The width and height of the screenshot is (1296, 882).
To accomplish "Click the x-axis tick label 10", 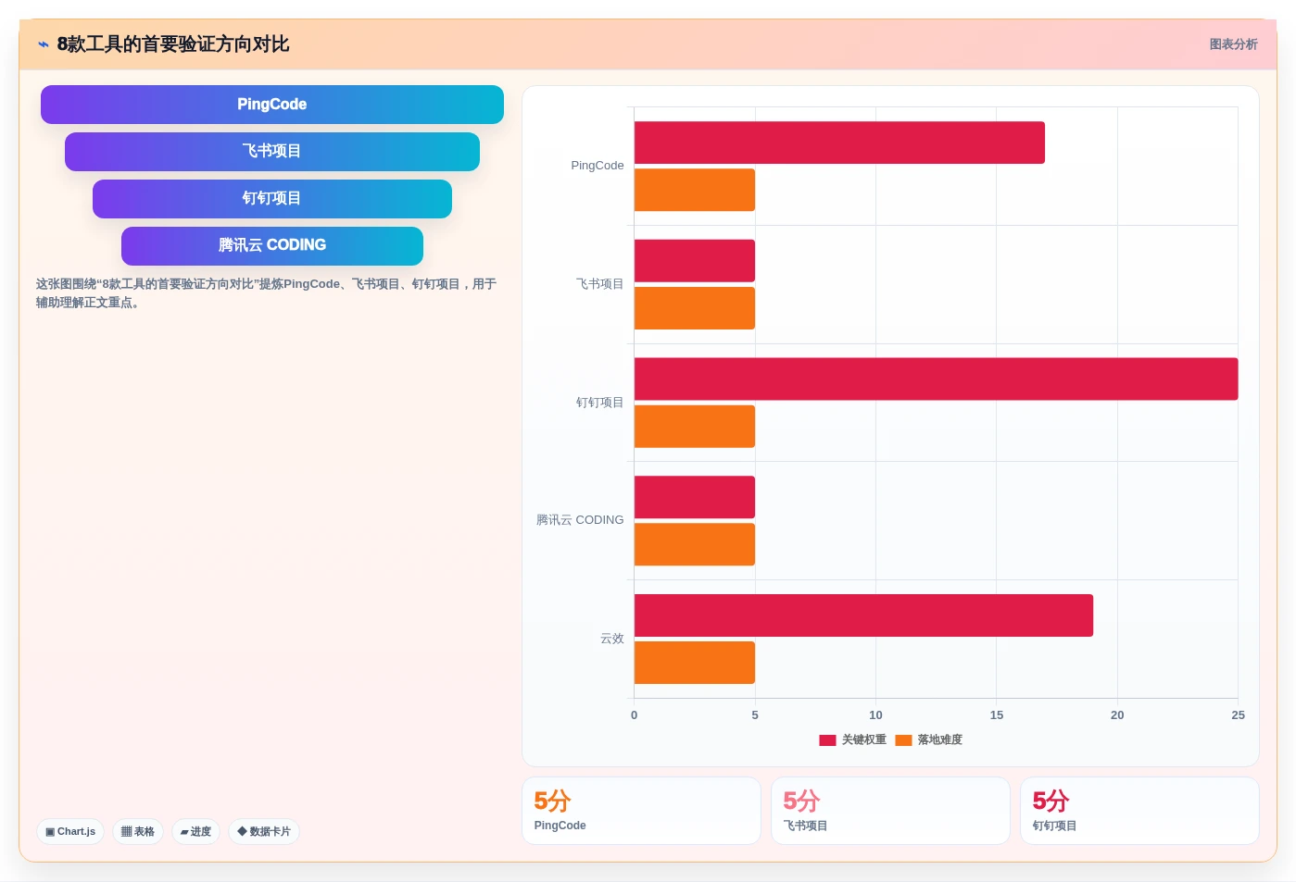I will [875, 715].
